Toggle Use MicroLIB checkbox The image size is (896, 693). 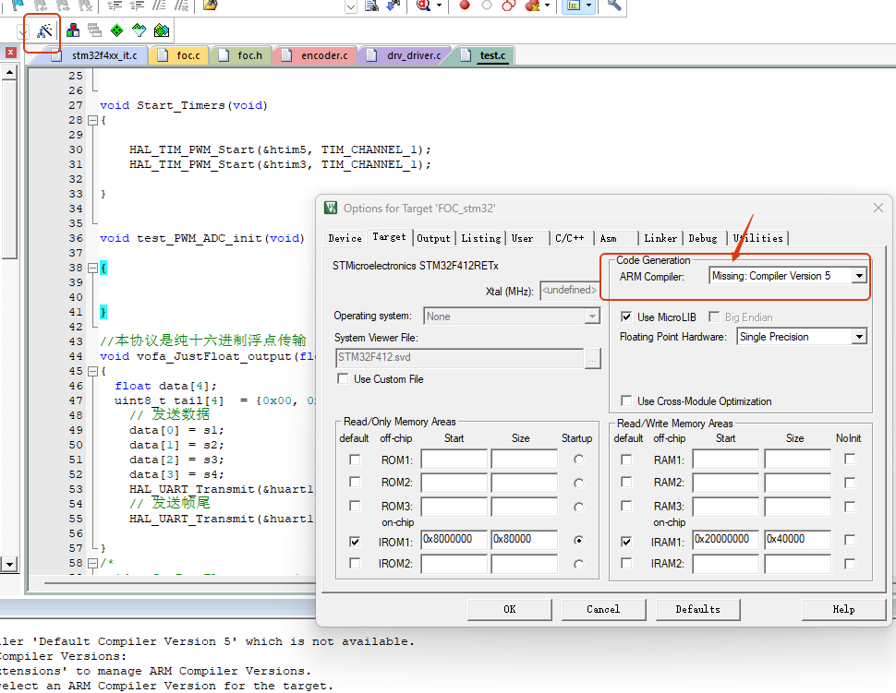(626, 317)
